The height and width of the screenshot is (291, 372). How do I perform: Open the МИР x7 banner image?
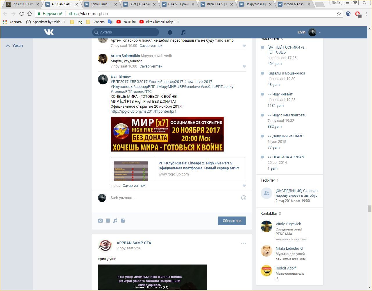coord(167,134)
